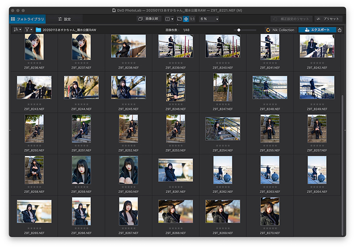Click the 1/48 image count text
The width and height of the screenshot is (355, 248).
coord(186,30)
